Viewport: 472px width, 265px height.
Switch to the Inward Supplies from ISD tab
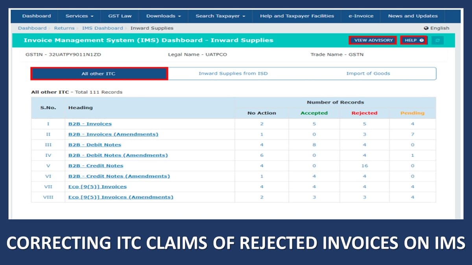click(234, 73)
